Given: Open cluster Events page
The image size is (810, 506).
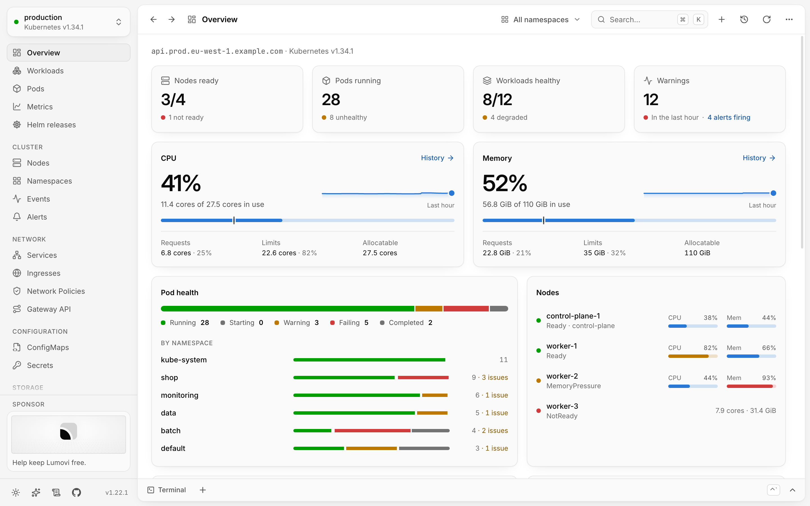Looking at the screenshot, I should [69, 199].
